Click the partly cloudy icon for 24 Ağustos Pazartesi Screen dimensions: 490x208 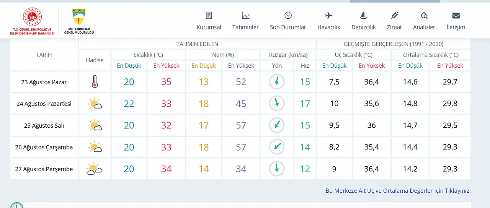point(95,104)
